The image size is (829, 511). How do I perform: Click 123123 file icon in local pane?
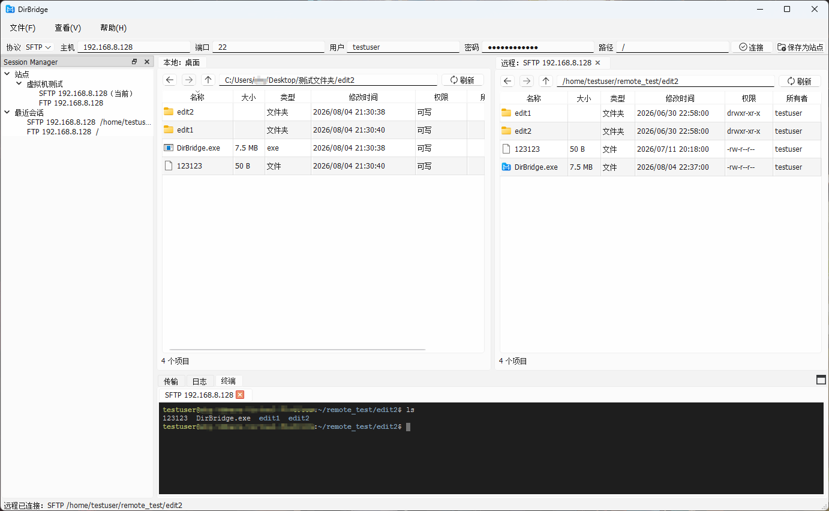(x=169, y=166)
